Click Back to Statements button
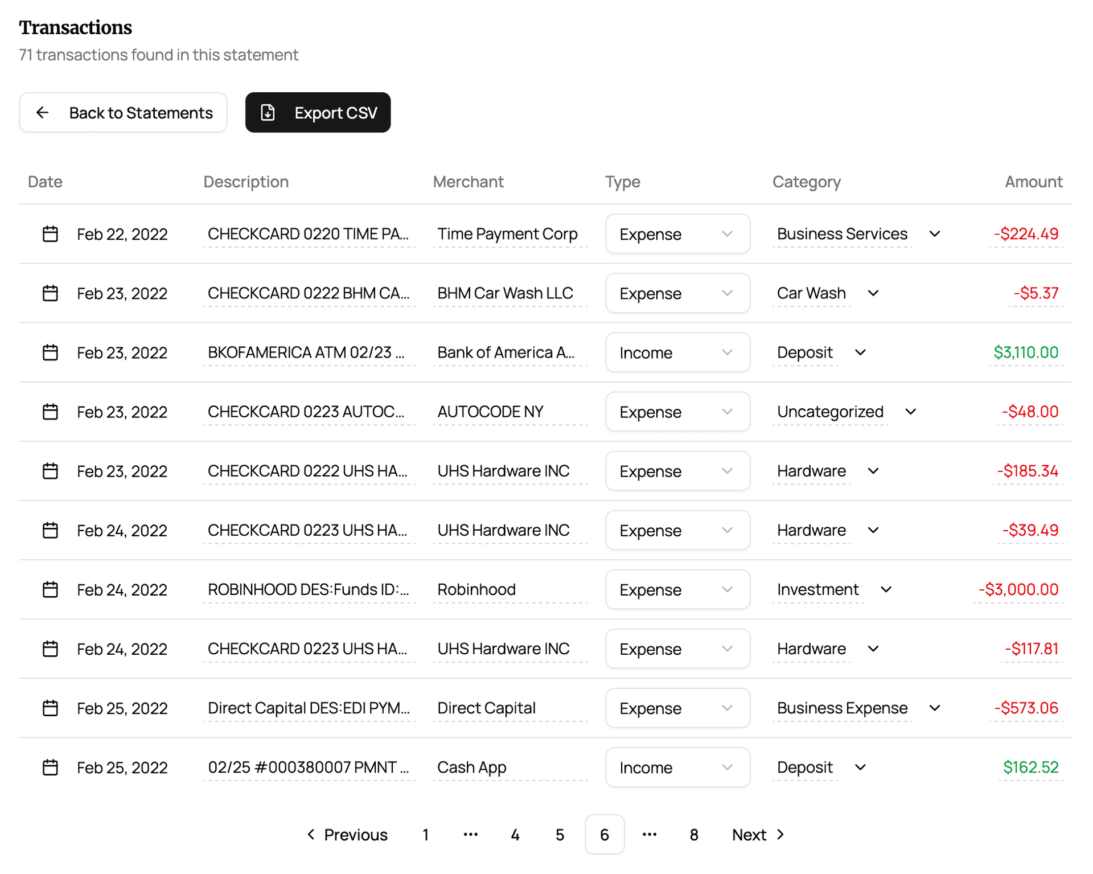This screenshot has width=1093, height=874. coord(124,112)
